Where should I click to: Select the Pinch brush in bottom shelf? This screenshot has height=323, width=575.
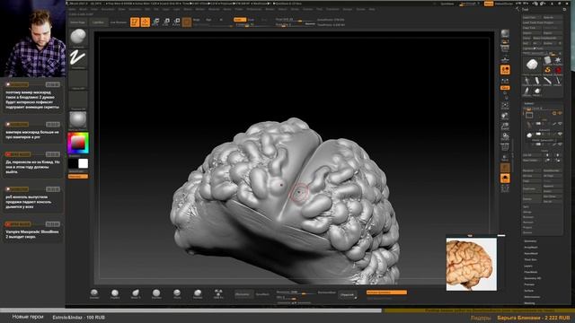[x=177, y=293]
